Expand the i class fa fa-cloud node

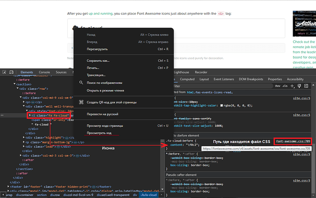point(30,115)
